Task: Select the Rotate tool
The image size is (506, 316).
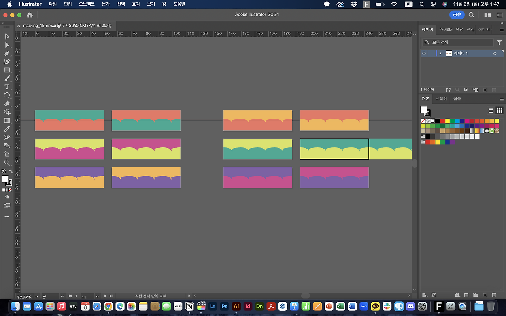Action: click(x=7, y=95)
